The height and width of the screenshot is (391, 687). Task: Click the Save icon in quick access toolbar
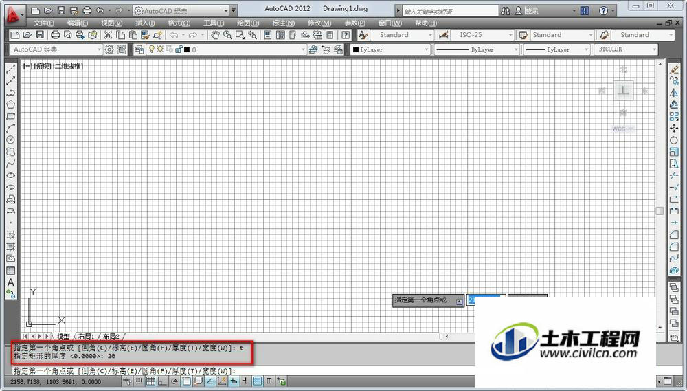click(x=61, y=10)
